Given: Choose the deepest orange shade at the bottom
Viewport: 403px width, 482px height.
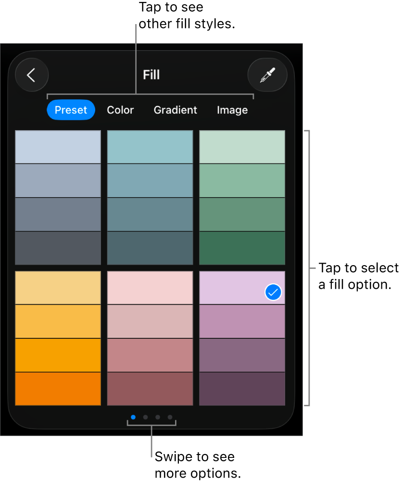Looking at the screenshot, I should 58,389.
